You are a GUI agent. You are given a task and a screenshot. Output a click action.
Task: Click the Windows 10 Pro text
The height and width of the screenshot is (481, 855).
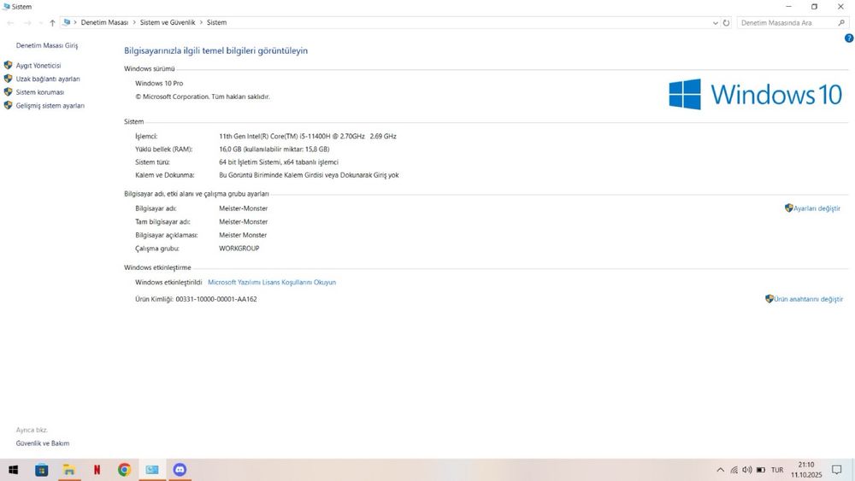coord(159,84)
